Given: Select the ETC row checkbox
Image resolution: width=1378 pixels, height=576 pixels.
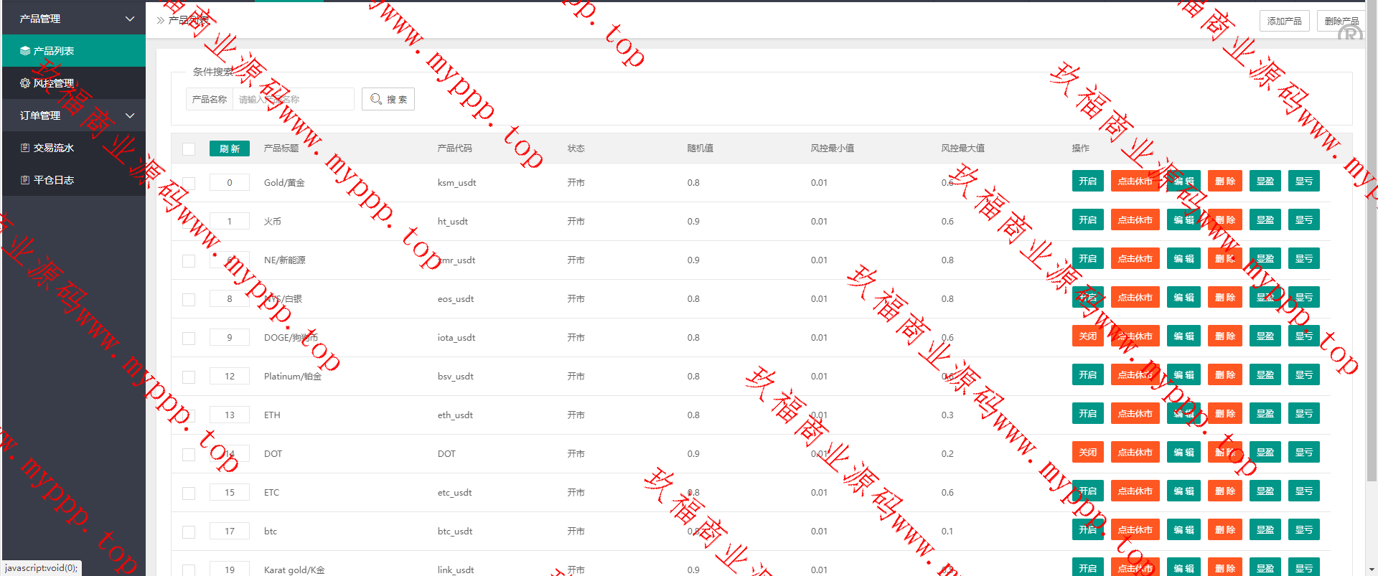Looking at the screenshot, I should coord(189,493).
